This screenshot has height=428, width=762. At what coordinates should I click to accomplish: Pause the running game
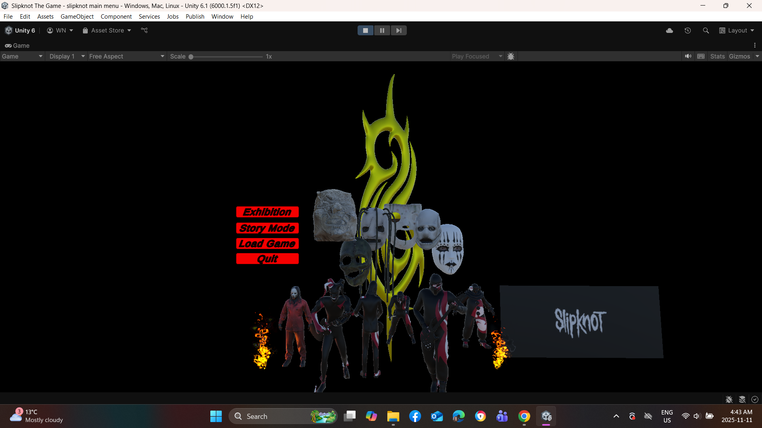point(382,31)
